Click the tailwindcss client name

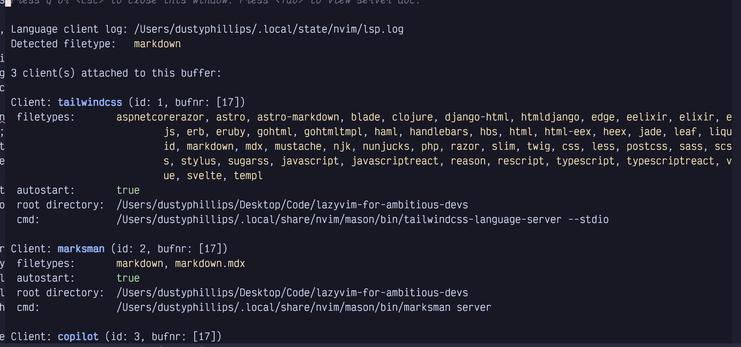(x=90, y=102)
